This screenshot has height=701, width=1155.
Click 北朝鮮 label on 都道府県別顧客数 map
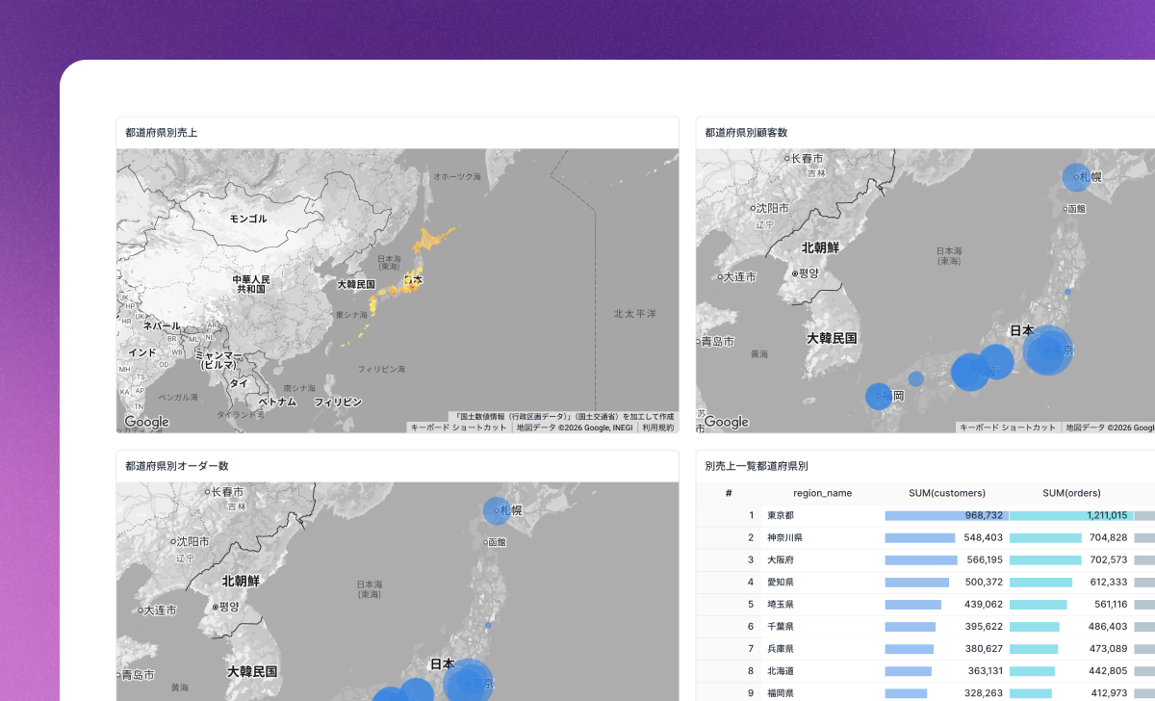pos(821,247)
